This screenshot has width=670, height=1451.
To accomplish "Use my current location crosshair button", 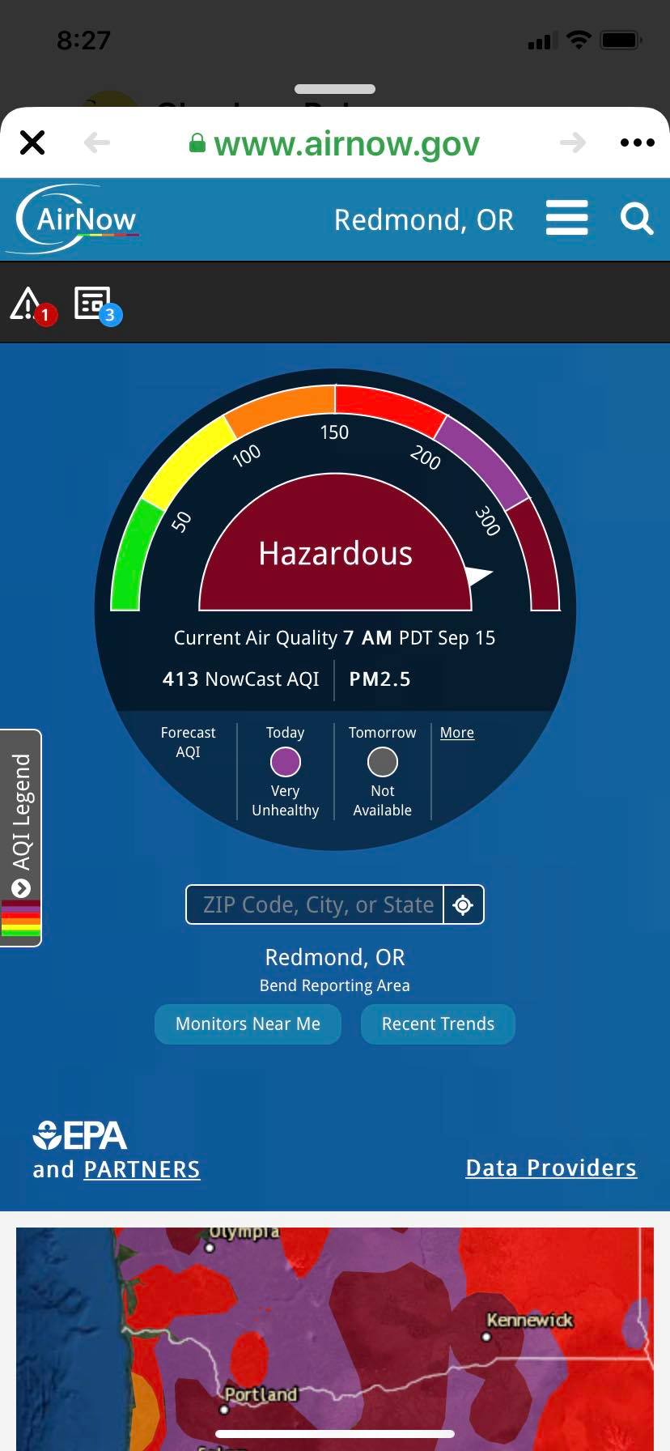I will 464,904.
